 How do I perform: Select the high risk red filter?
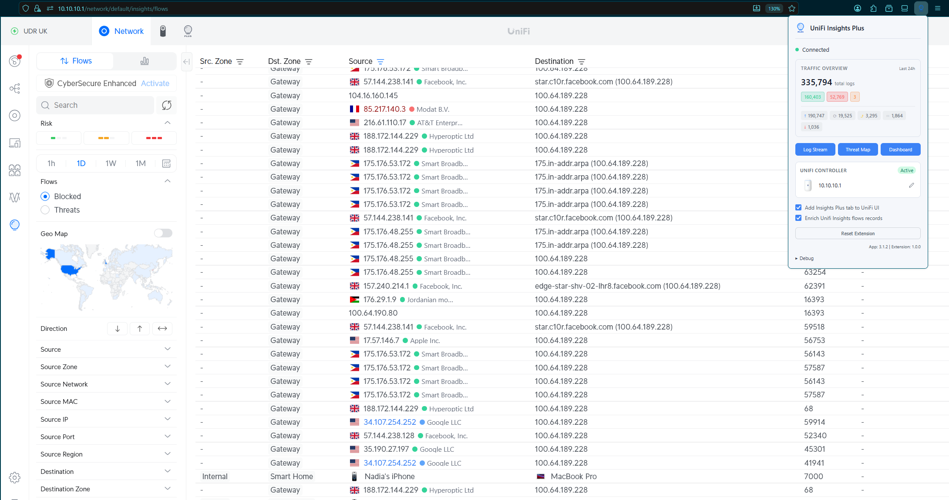tap(154, 138)
